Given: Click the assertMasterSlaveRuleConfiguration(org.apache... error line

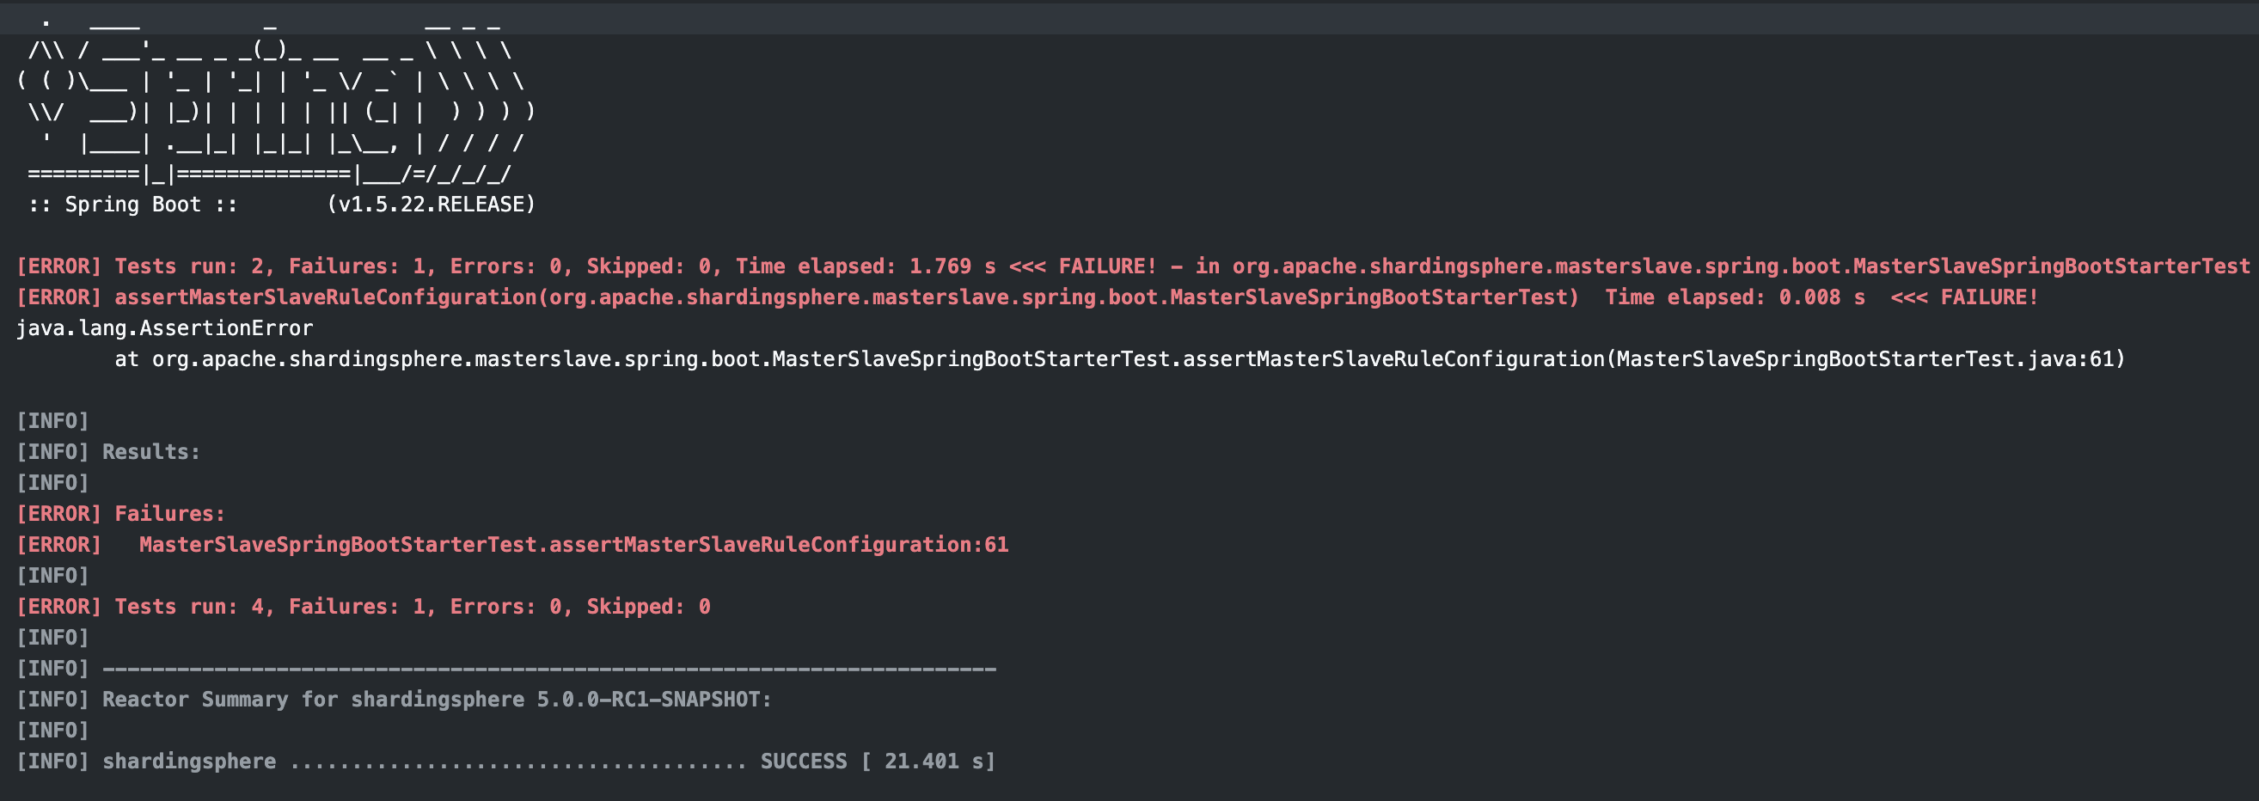Looking at the screenshot, I should tap(1027, 297).
